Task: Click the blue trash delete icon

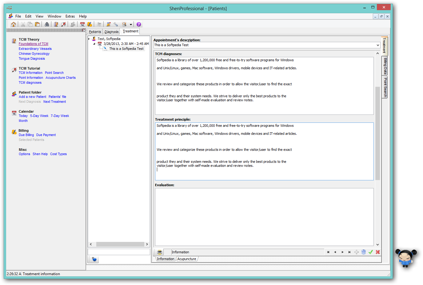Action: point(364,252)
